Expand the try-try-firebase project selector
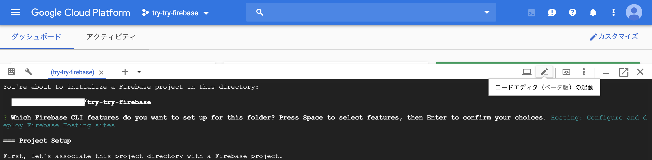 click(x=176, y=13)
